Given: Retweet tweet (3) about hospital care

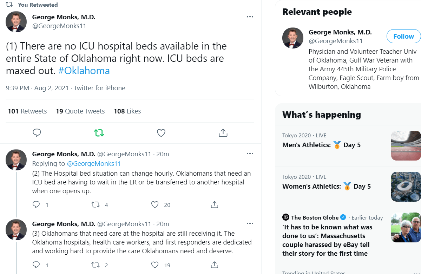Looking at the screenshot, I should click(96, 265).
